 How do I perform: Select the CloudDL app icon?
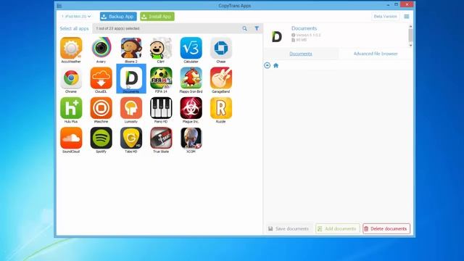(101, 78)
